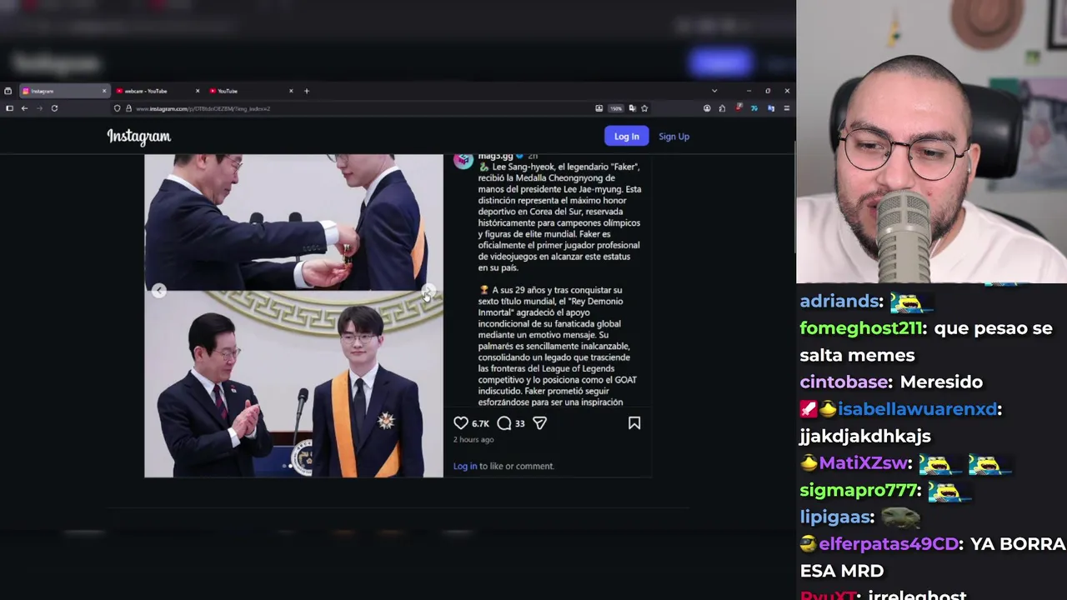The image size is (1067, 600).
Task: Close the last YouTube tab
Action: 291,91
